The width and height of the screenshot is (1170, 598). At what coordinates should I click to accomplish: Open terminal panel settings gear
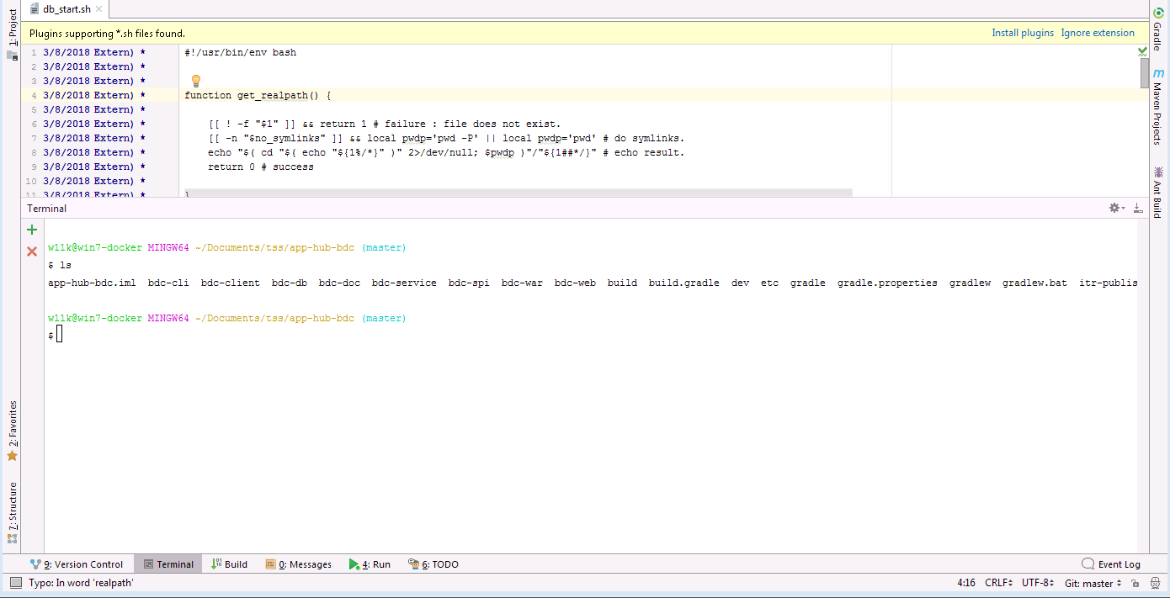point(1116,208)
